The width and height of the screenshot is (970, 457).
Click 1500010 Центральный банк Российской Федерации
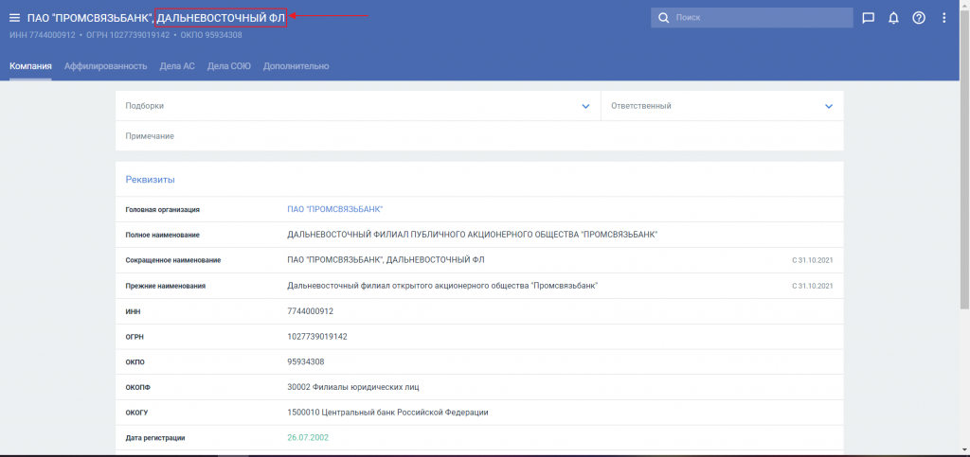click(x=387, y=413)
